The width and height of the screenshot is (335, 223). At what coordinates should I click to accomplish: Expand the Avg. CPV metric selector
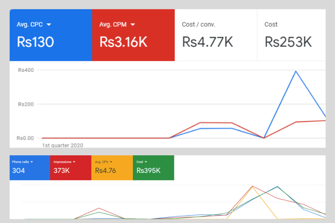pyautogui.click(x=110, y=161)
